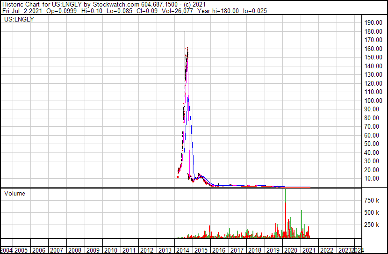Click the US:LNGLY ticker label in chart

(x=19, y=19)
